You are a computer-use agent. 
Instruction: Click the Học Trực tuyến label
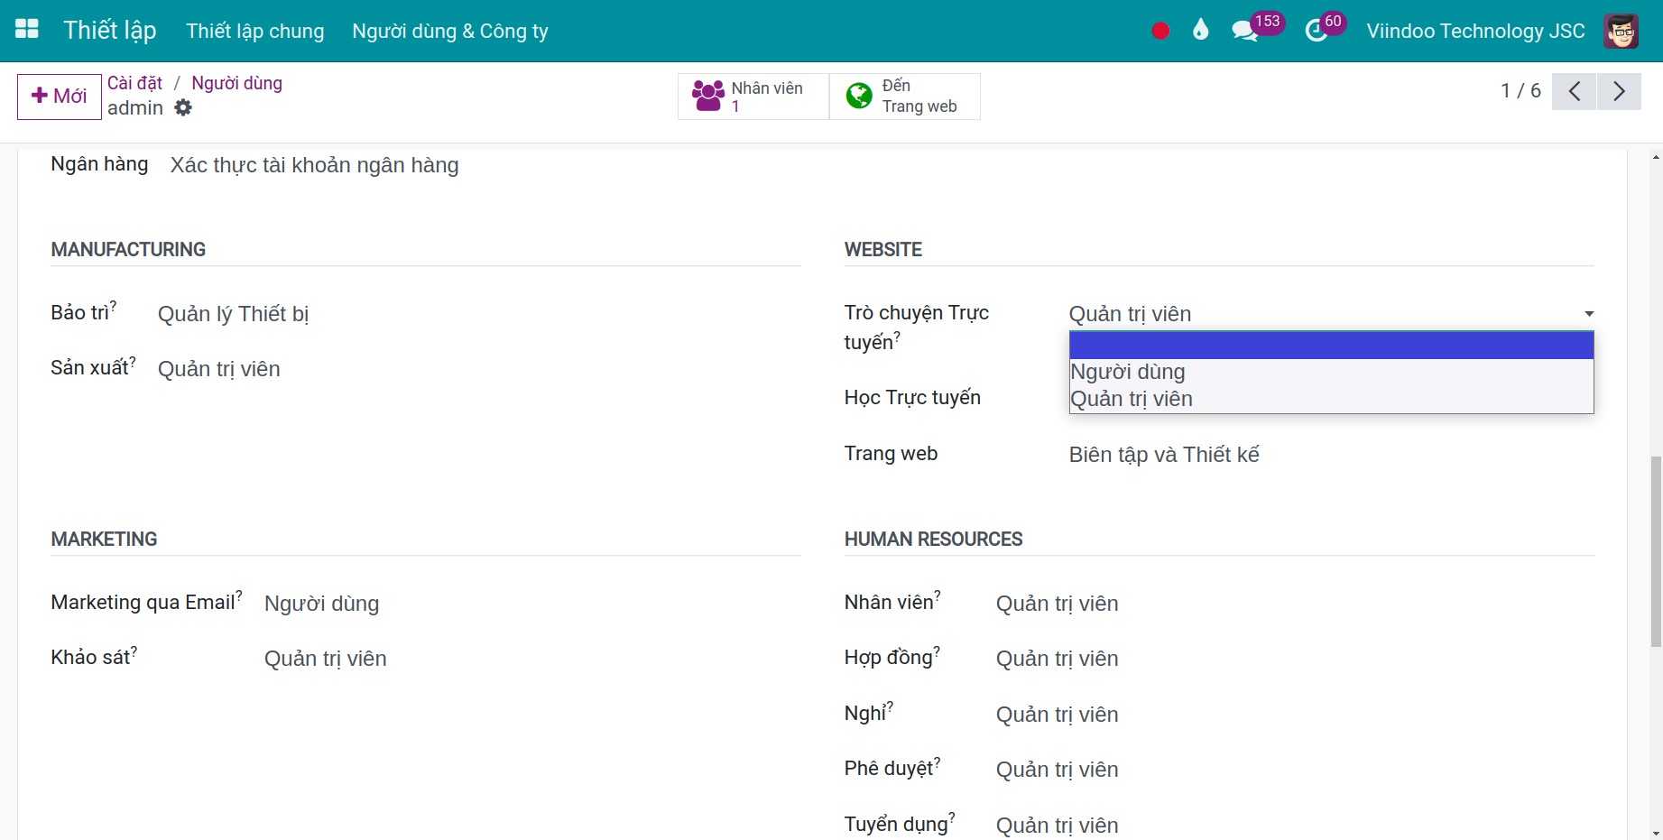click(x=912, y=398)
